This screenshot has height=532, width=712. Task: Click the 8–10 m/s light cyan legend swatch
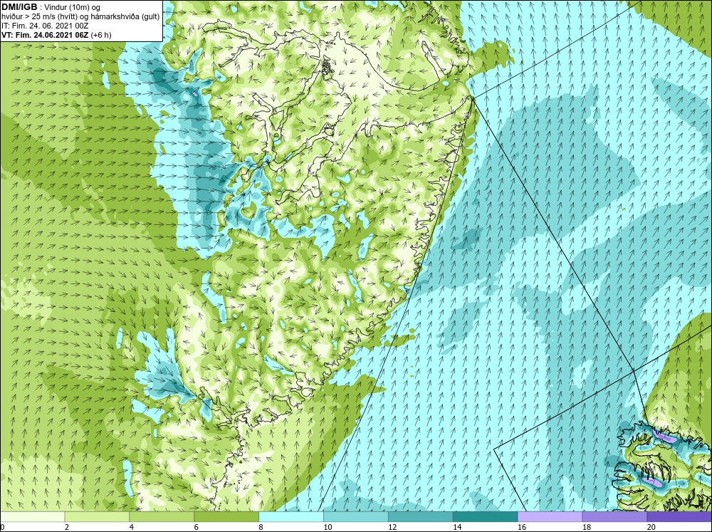tap(291, 516)
